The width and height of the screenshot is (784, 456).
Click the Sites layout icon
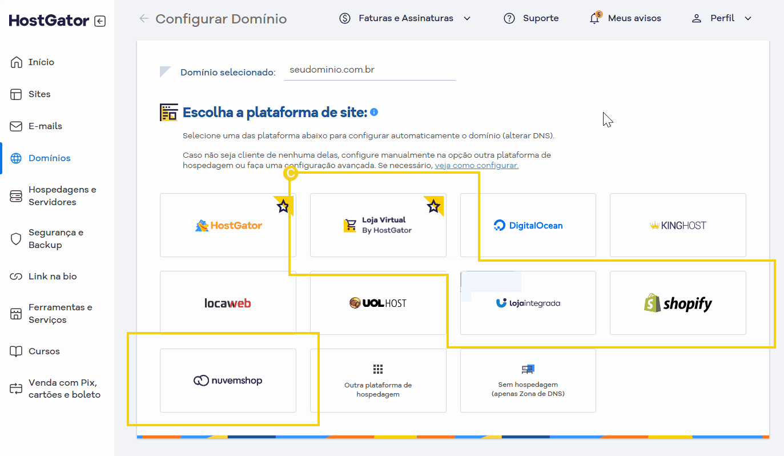click(16, 94)
